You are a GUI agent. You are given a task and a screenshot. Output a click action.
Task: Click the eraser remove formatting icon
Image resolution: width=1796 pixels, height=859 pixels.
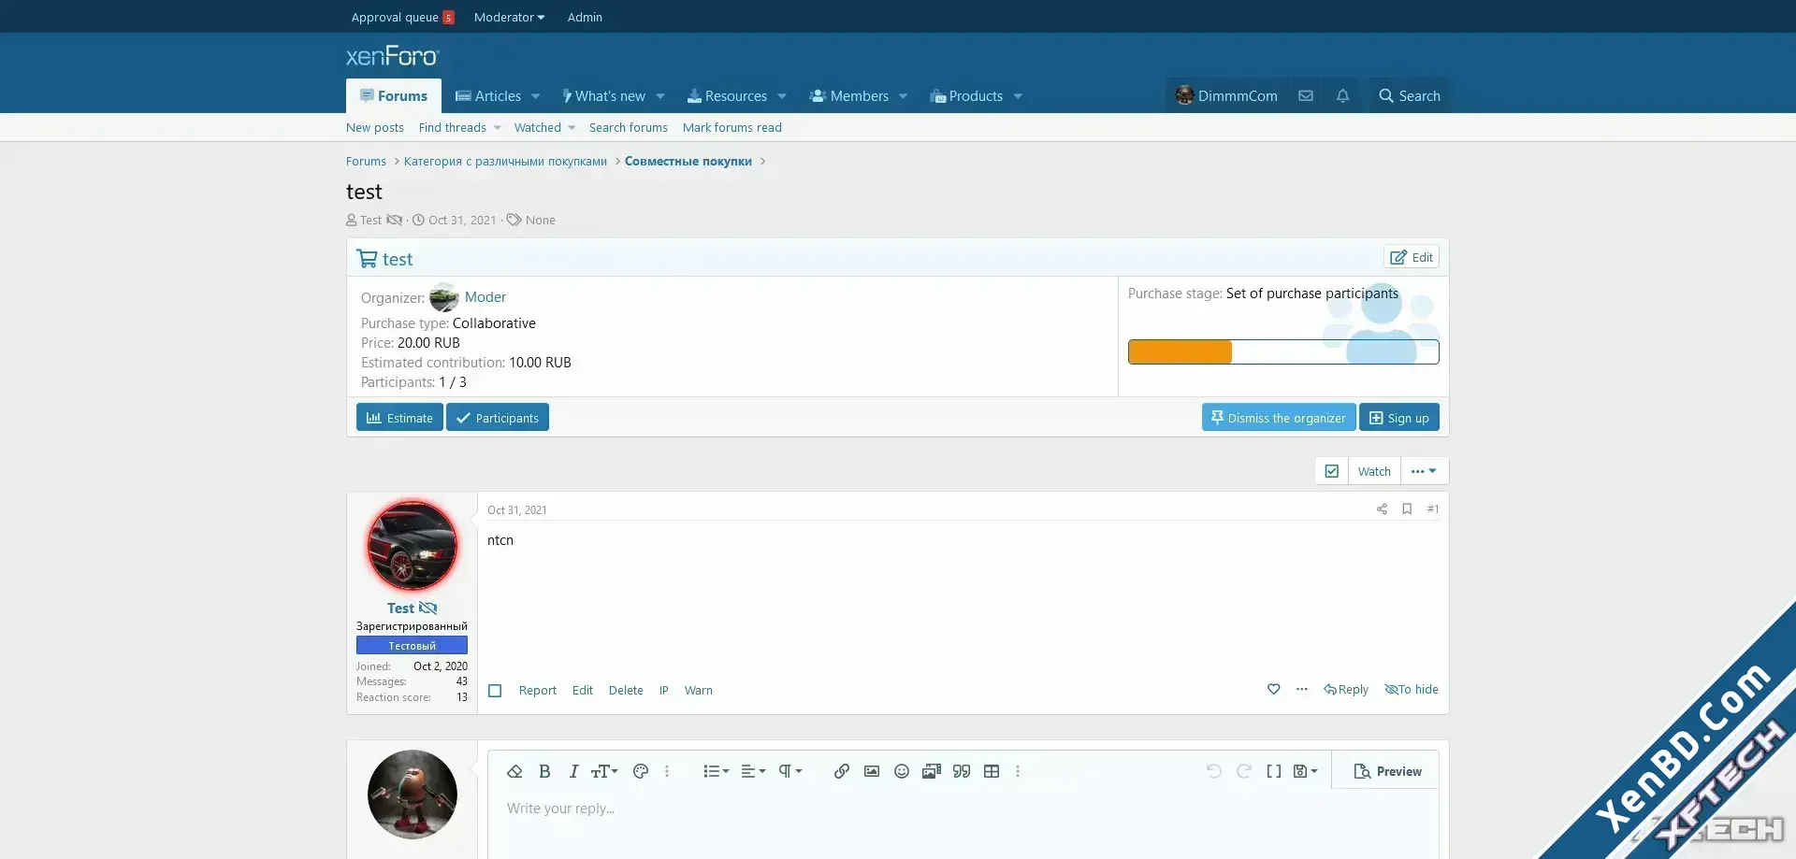pos(514,771)
